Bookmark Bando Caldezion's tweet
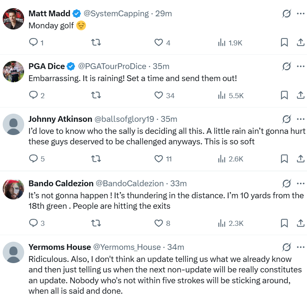 pyautogui.click(x=284, y=223)
